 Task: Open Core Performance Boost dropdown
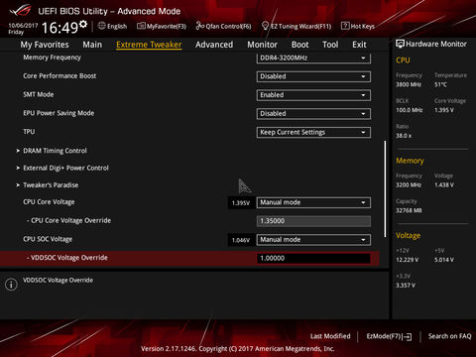pyautogui.click(x=313, y=76)
